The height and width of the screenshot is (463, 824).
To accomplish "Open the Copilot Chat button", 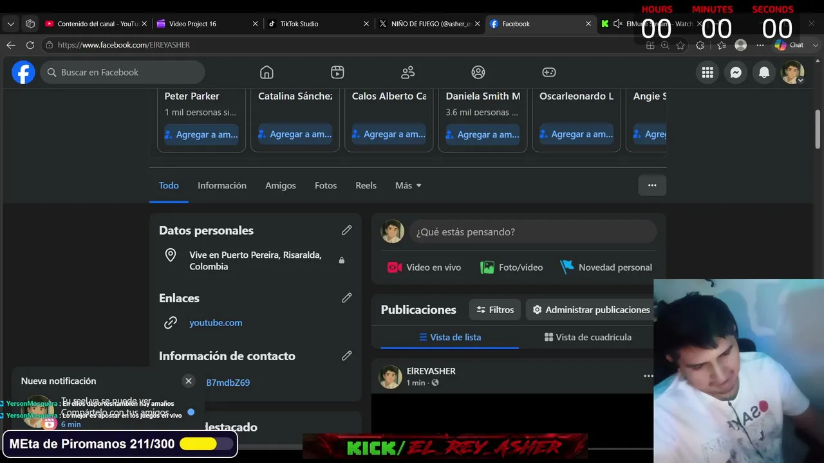I will (789, 45).
